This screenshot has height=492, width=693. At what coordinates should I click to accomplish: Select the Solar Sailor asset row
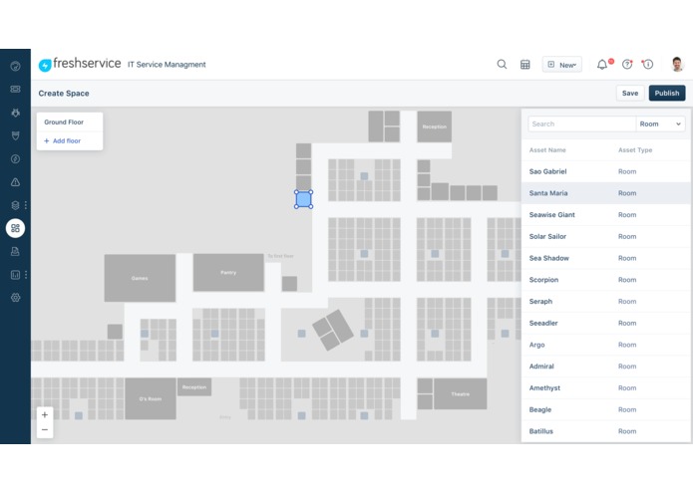(x=605, y=236)
